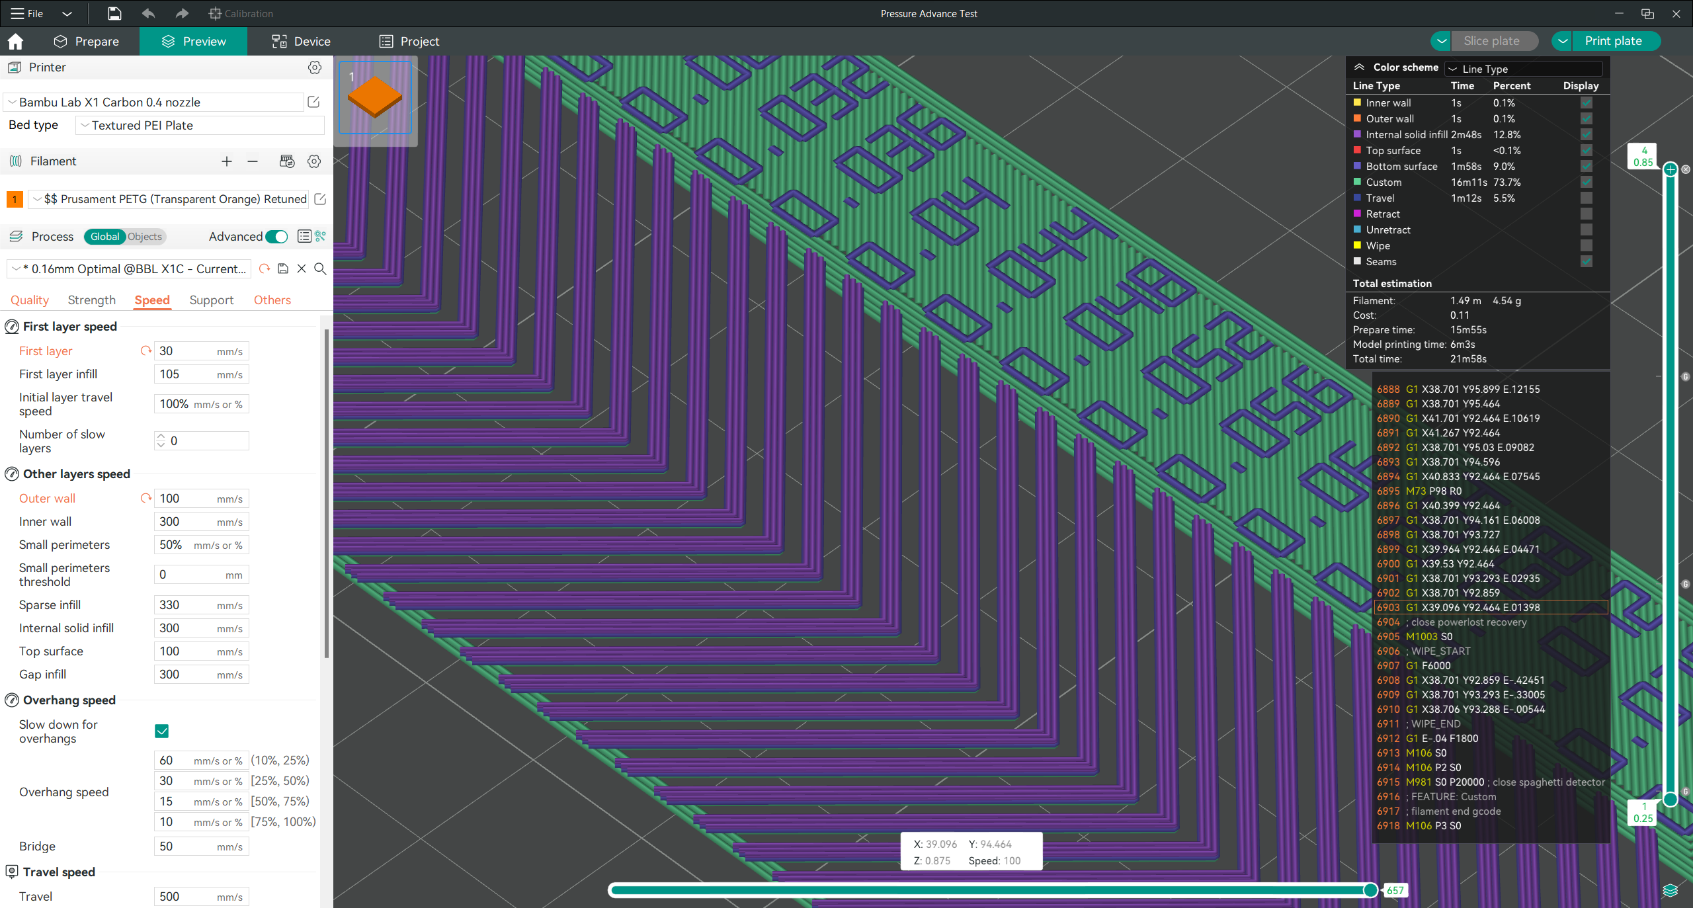Undo the last action
Viewport: 1693px width, 908px height.
(x=148, y=13)
